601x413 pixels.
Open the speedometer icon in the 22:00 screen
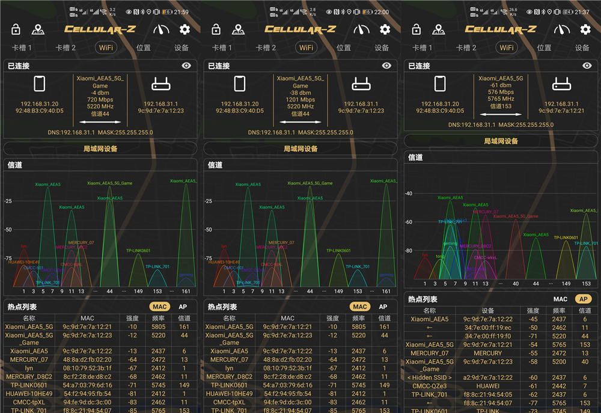[x=361, y=29]
